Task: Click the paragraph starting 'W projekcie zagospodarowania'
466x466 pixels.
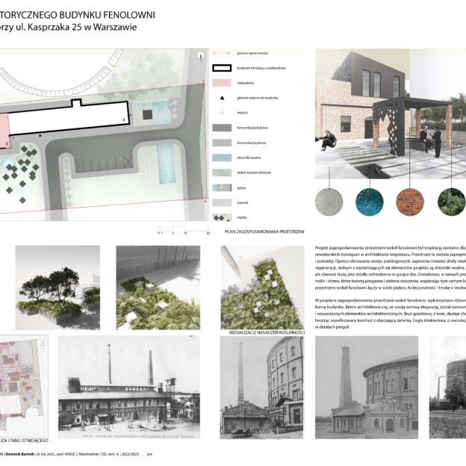Action: pyautogui.click(x=391, y=314)
